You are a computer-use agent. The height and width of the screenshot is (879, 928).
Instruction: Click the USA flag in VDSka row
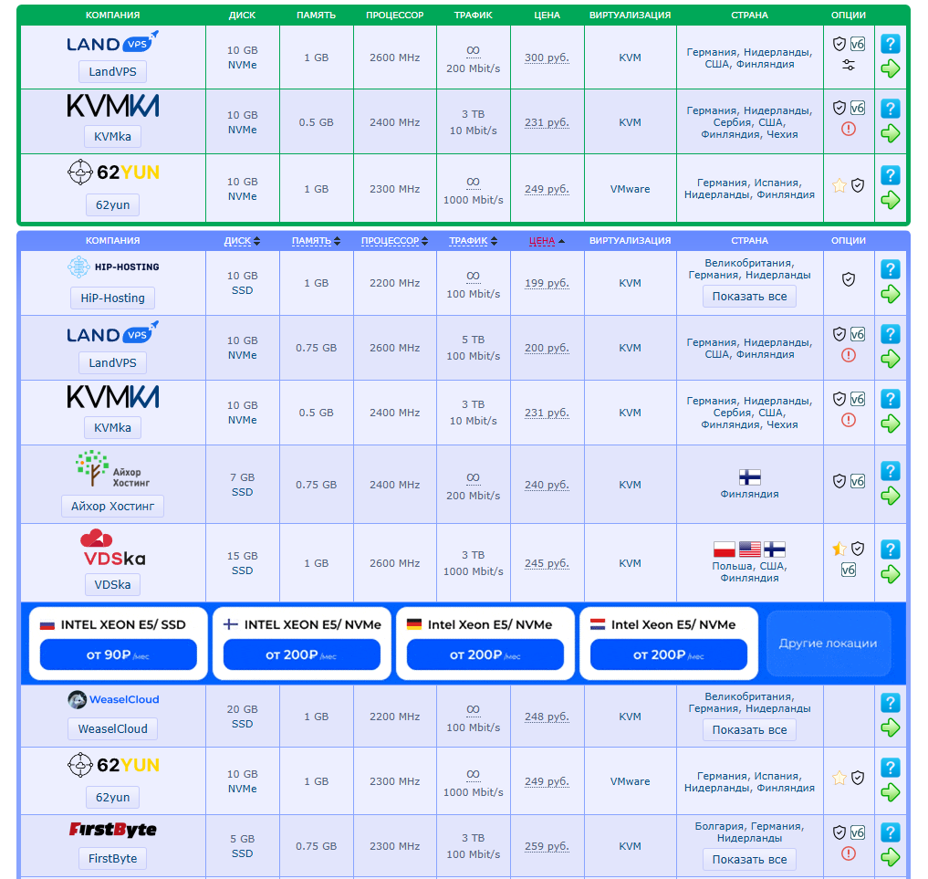click(749, 549)
